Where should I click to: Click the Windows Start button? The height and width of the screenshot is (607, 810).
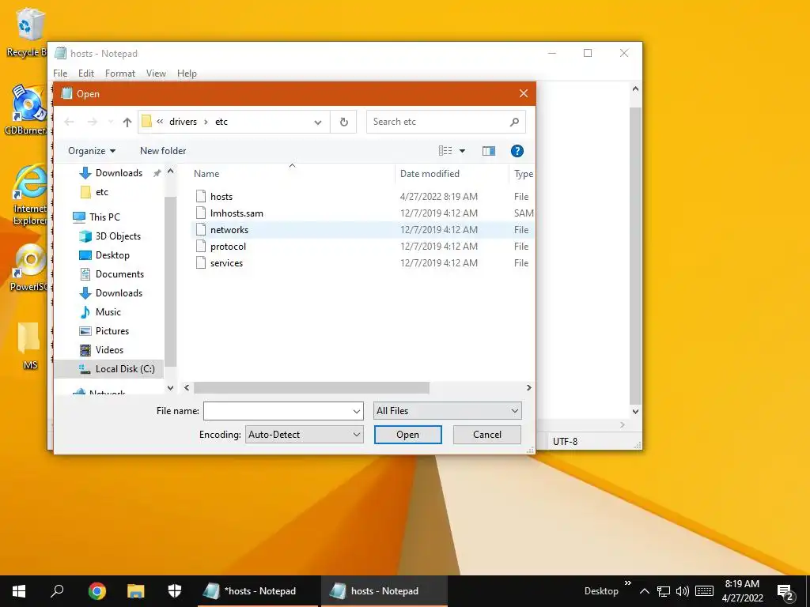point(19,591)
